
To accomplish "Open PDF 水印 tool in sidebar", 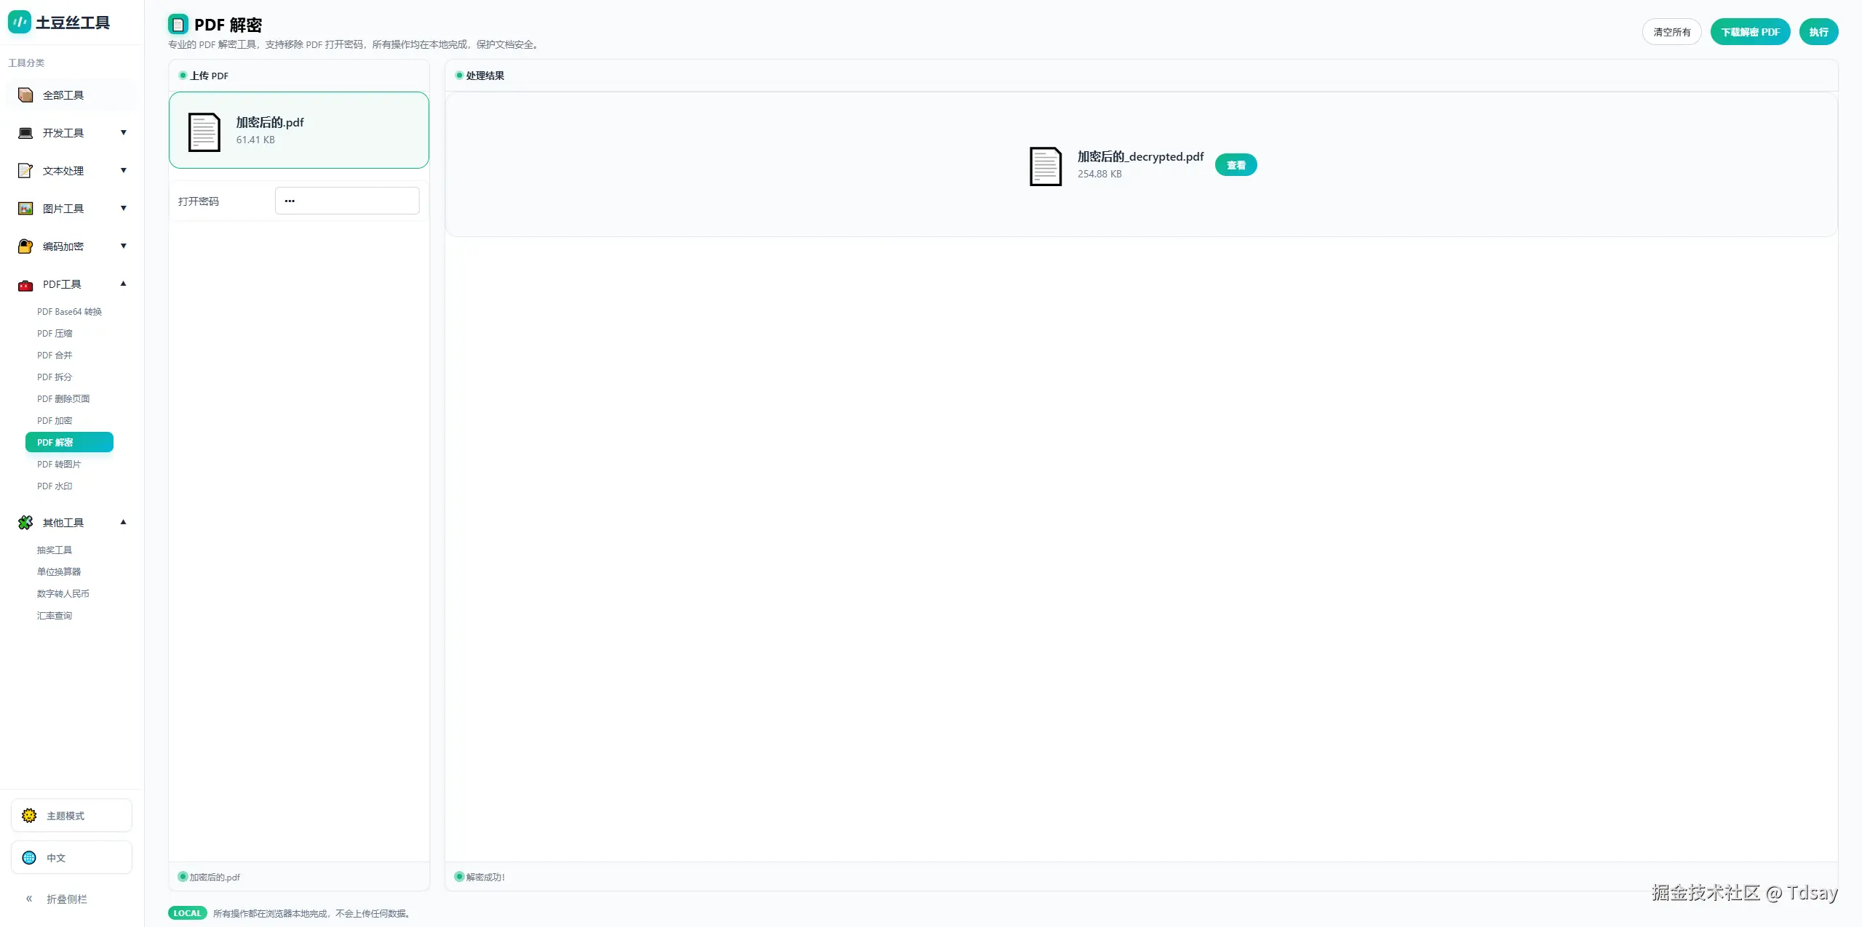I will pyautogui.click(x=55, y=486).
